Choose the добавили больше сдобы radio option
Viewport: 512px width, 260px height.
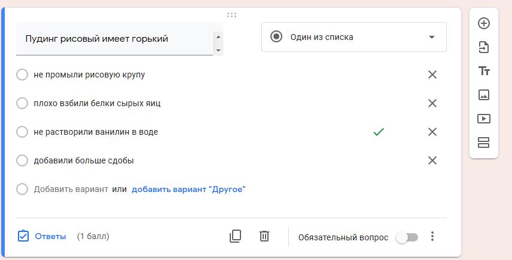[22, 160]
